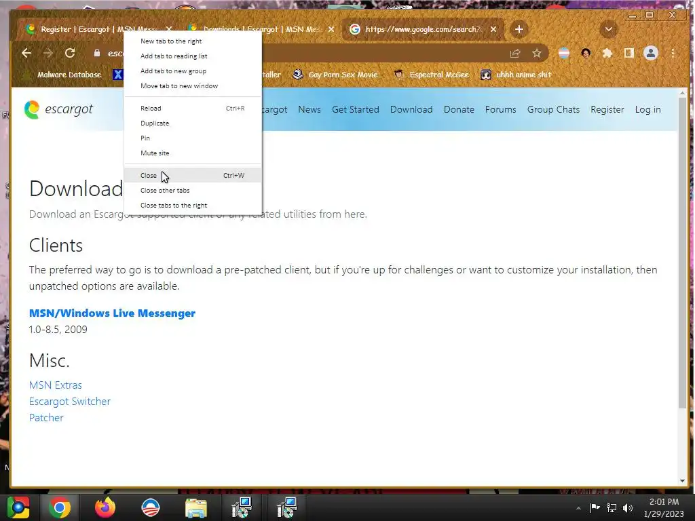This screenshot has height=521, width=695.
Task: Open the MSN/Windows Live Messenger link
Action: [112, 313]
